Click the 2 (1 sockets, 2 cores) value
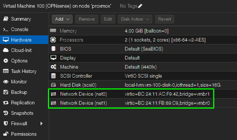Screen dimensions: 237x140 [165, 40]
